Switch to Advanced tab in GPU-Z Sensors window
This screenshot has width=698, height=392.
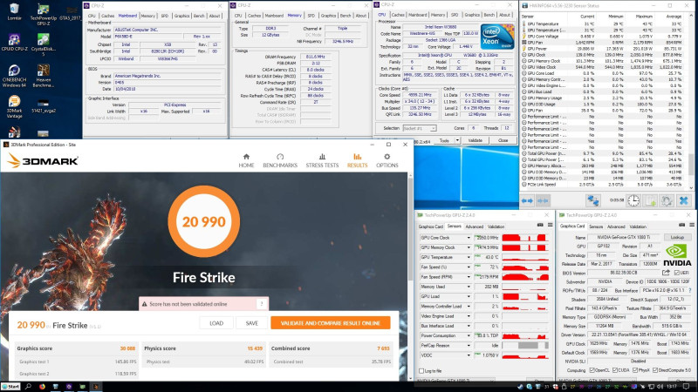pos(474,226)
